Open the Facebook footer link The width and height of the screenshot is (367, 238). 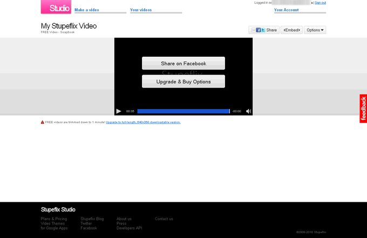pos(89,228)
